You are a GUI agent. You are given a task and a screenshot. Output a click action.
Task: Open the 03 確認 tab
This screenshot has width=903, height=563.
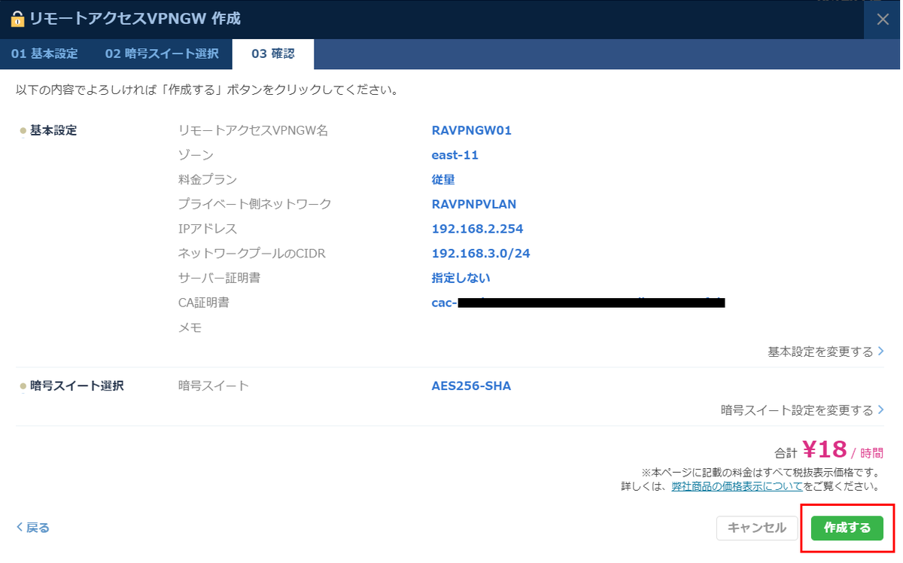273,53
